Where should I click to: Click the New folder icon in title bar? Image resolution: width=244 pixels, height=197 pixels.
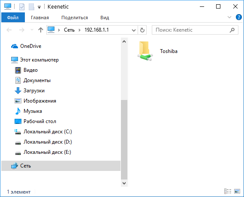[x=31, y=7]
